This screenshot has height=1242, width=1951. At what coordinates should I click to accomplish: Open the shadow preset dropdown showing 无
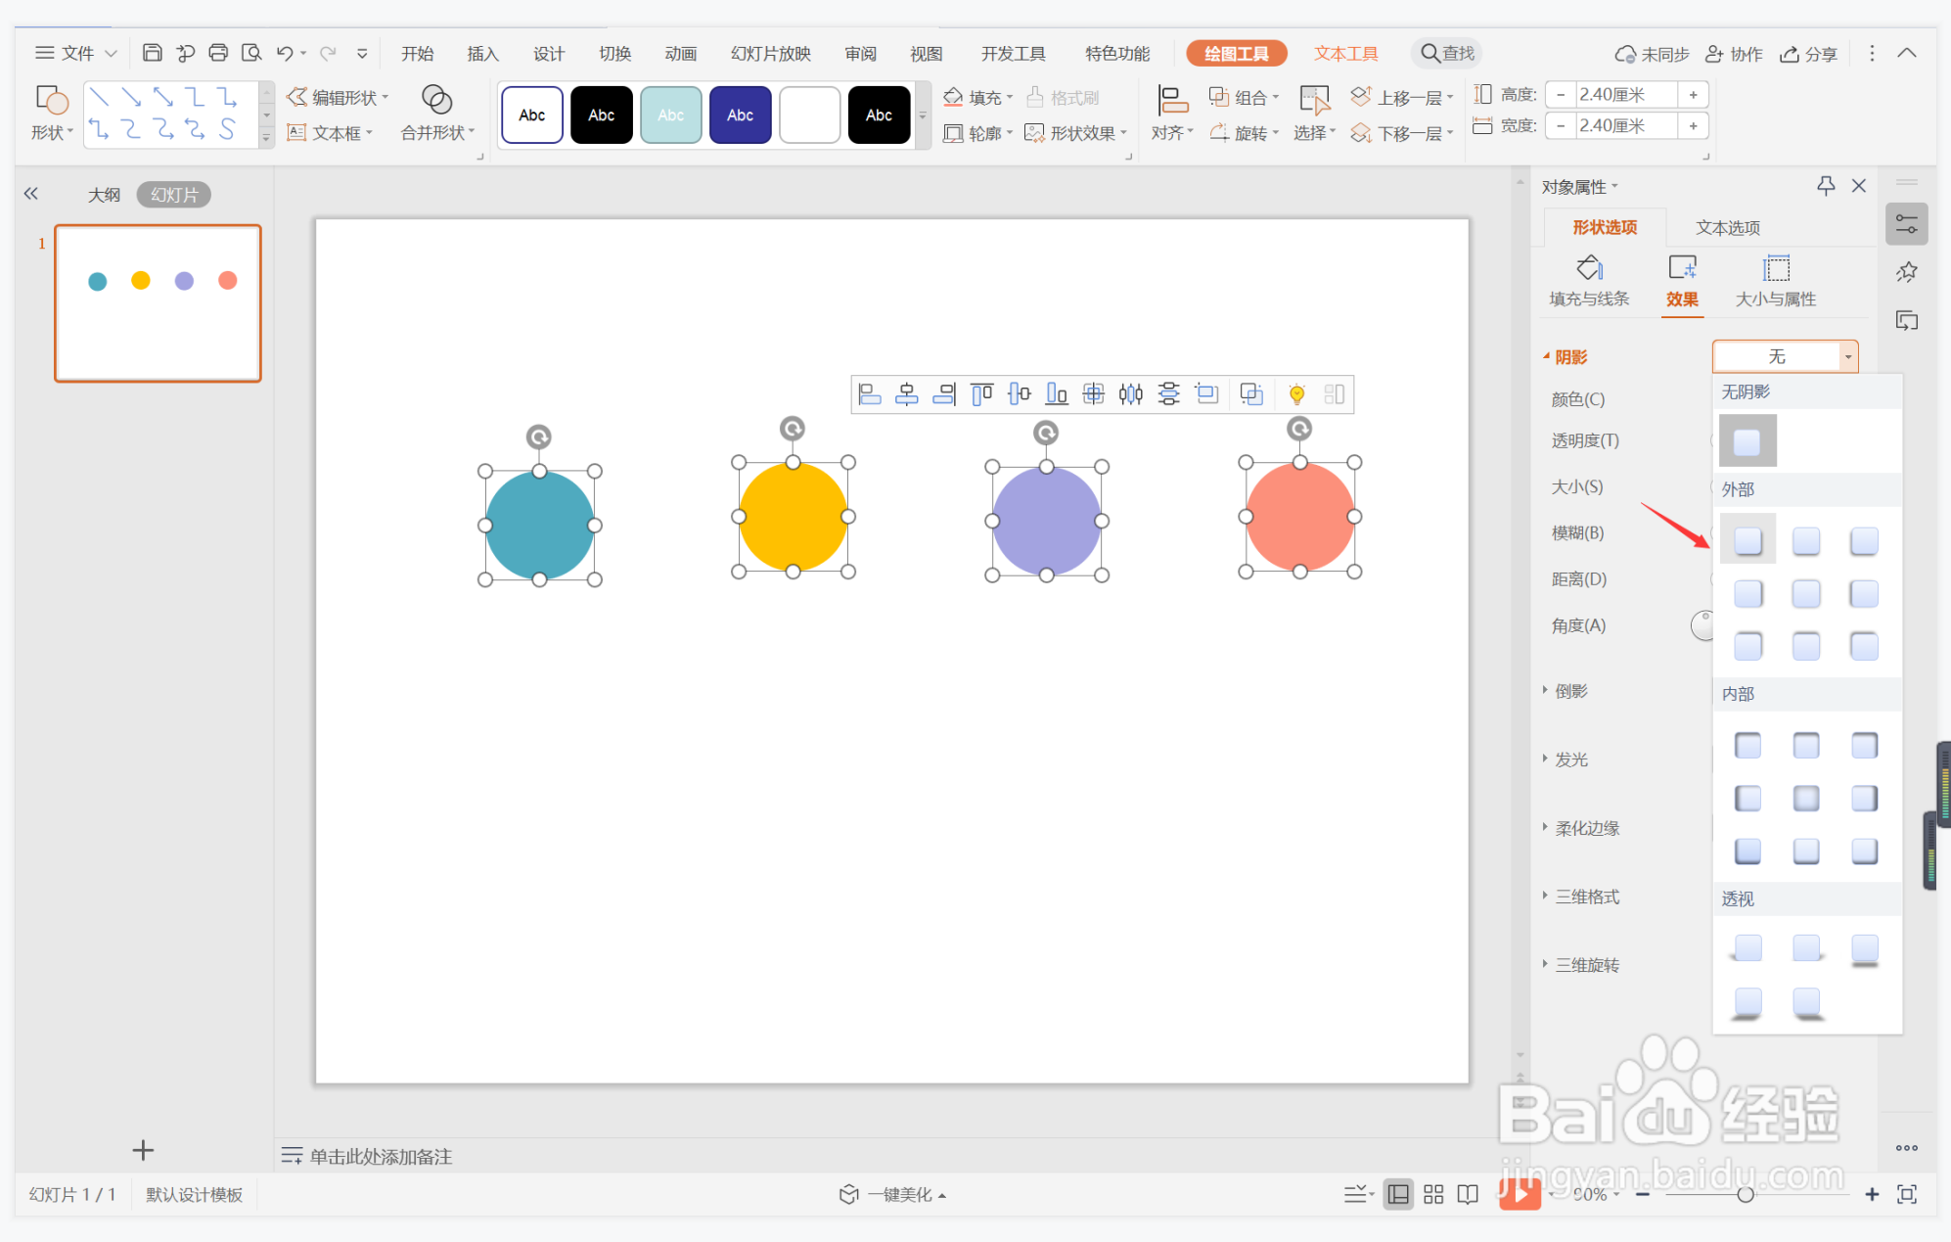coord(1847,357)
